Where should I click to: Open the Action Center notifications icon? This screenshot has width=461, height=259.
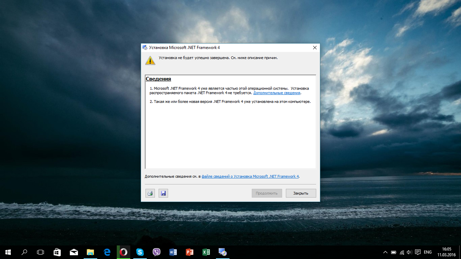point(418,252)
